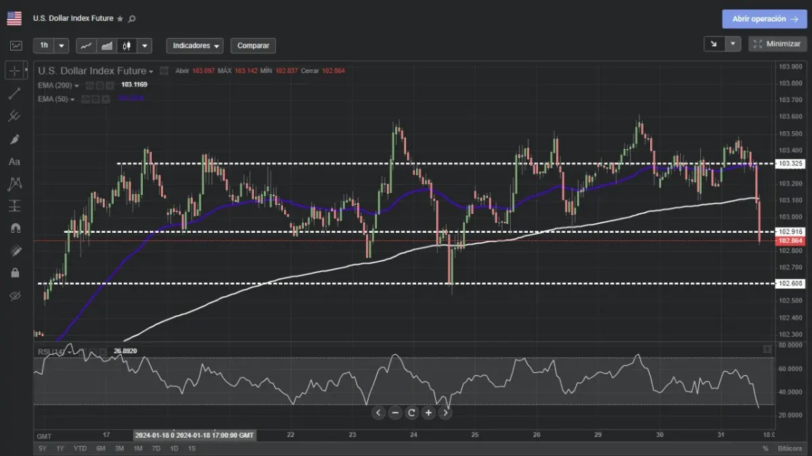Click the Abrir operación button
This screenshot has width=812, height=456.
click(764, 19)
